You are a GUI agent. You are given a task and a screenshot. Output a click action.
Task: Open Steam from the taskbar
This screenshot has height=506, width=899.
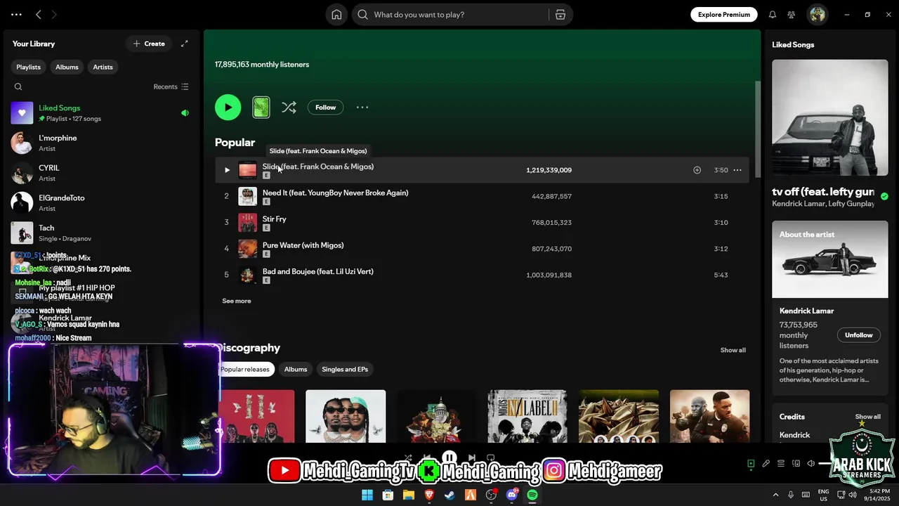[449, 495]
